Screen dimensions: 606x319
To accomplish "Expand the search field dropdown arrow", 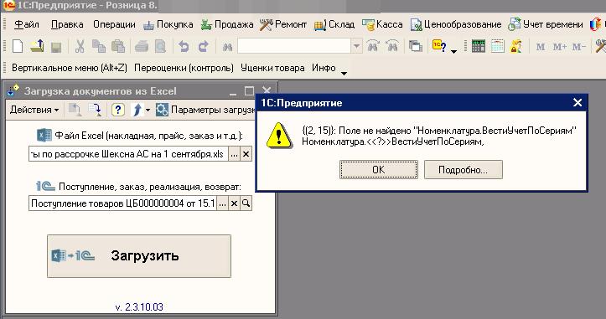I will [356, 46].
